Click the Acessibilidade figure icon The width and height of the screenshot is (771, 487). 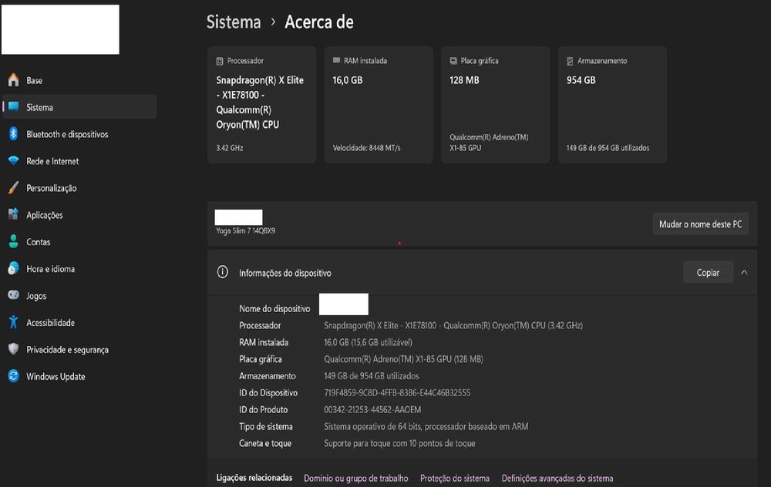click(x=13, y=322)
